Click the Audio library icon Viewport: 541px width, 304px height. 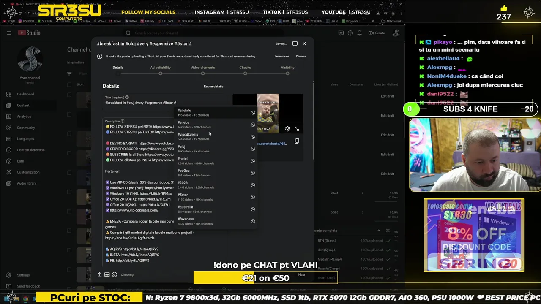[8, 183]
